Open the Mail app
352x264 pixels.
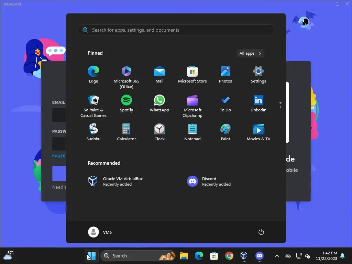click(159, 75)
